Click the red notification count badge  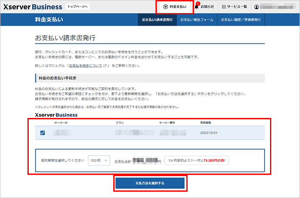point(198,3)
